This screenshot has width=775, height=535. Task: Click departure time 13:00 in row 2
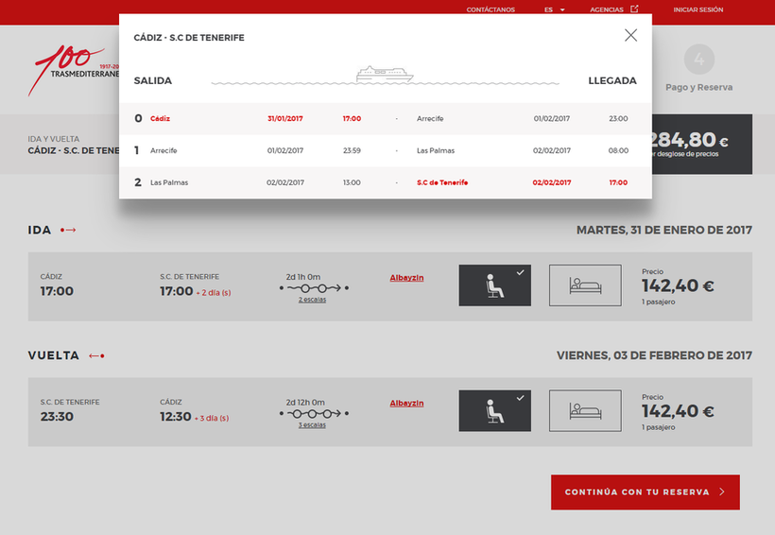(352, 182)
